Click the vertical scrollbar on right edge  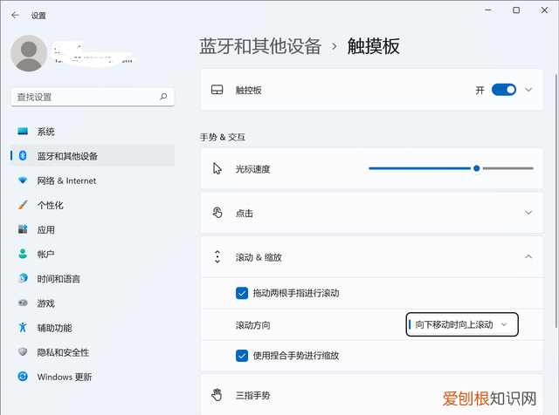[556, 201]
